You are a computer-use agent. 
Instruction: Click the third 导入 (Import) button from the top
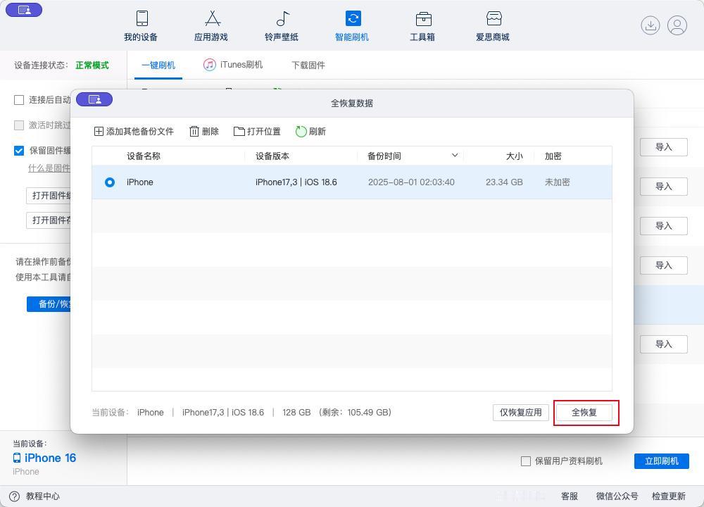pos(664,226)
